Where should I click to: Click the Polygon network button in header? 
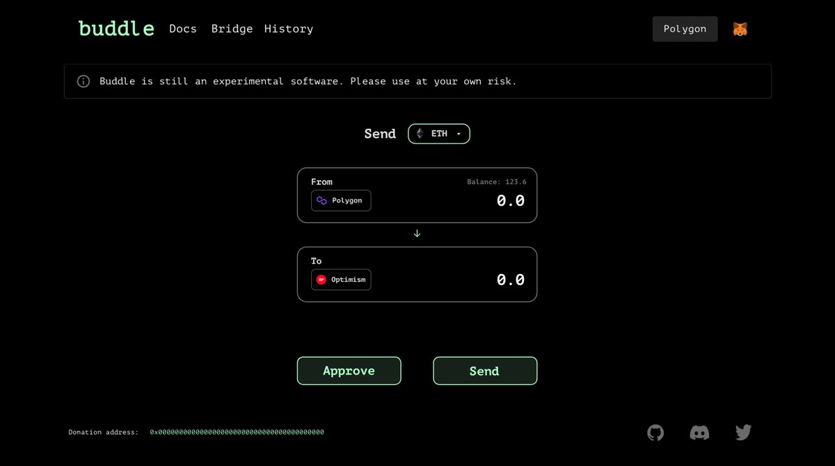(685, 29)
